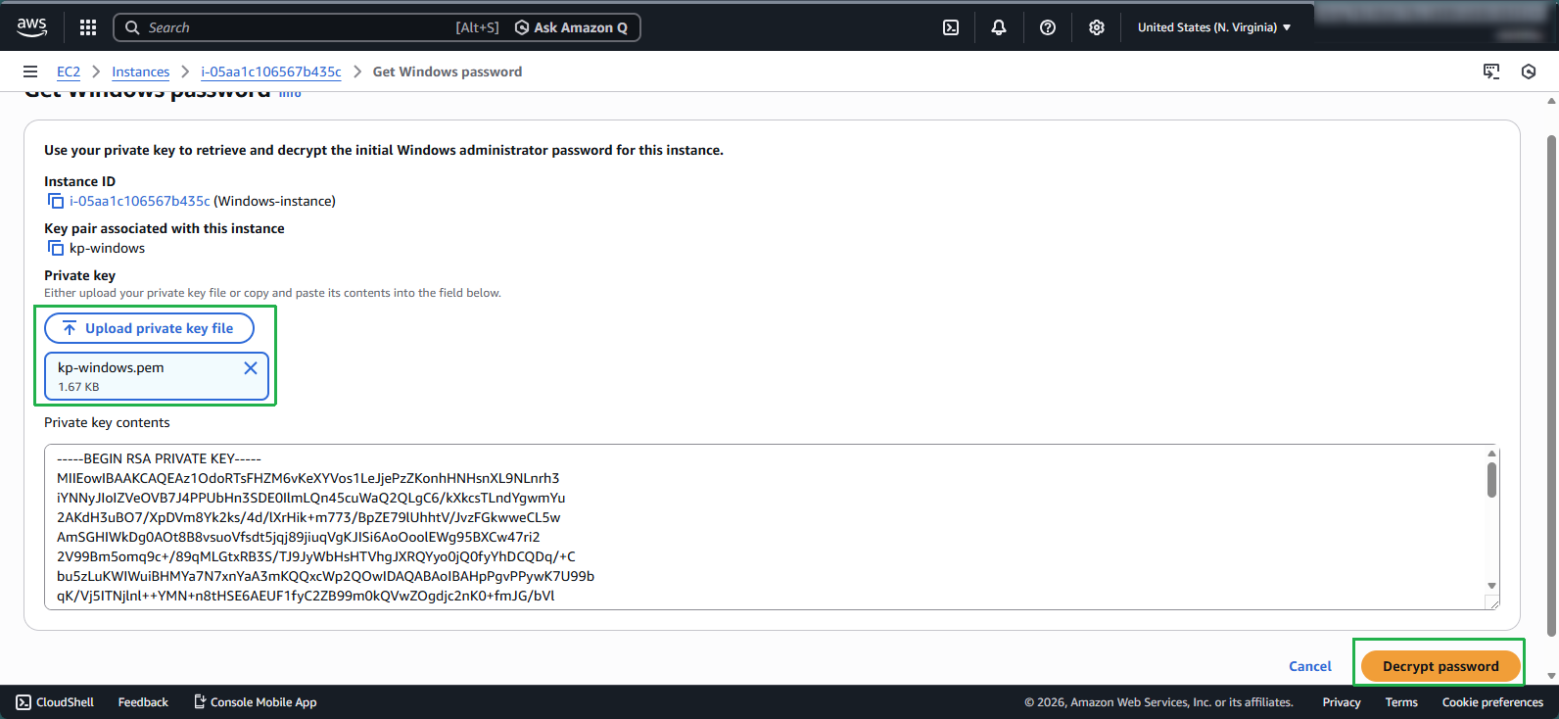Open instance i-05aa1c106567b435c link in form
1559x719 pixels.
(140, 201)
